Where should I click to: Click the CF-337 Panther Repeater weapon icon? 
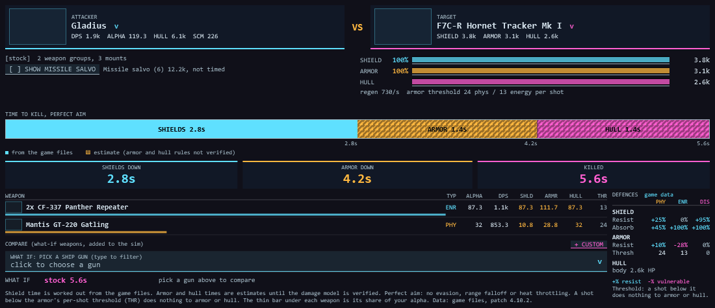pyautogui.click(x=14, y=207)
